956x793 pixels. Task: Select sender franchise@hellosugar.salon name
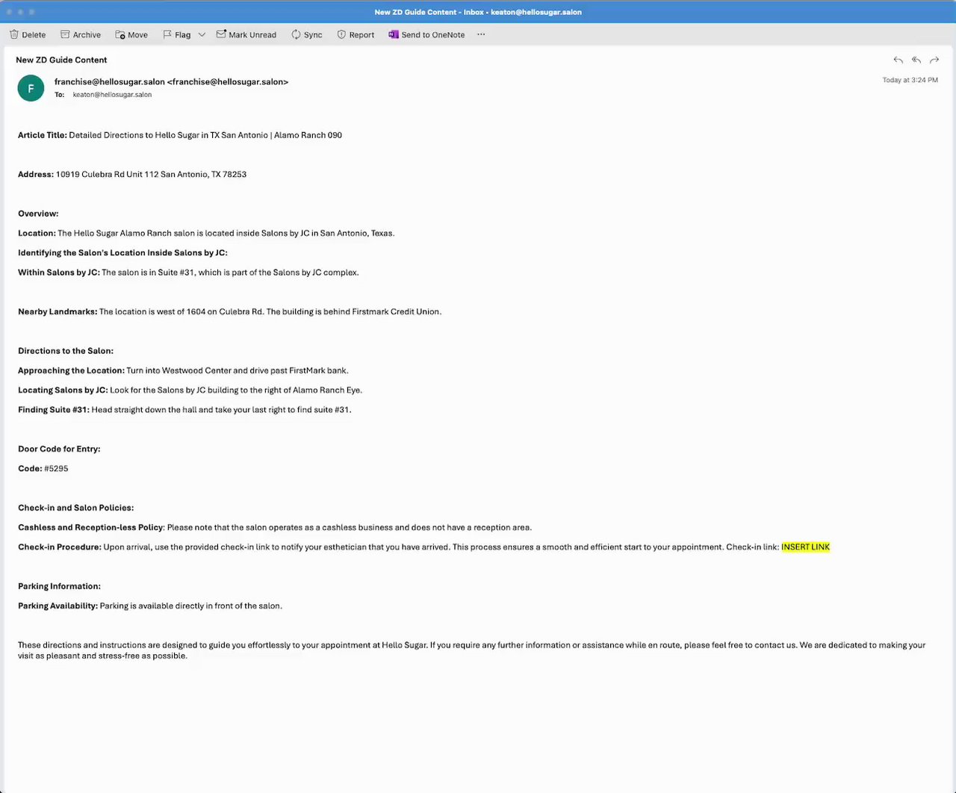(x=171, y=81)
